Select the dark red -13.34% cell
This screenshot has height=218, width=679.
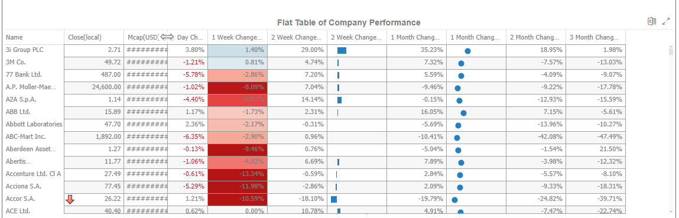pyautogui.click(x=238, y=174)
